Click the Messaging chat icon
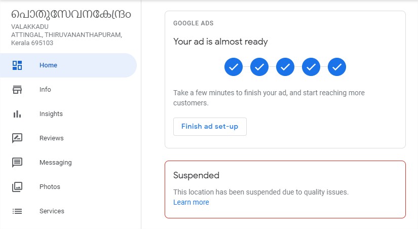Viewport: 418px width, 229px height. pyautogui.click(x=17, y=163)
